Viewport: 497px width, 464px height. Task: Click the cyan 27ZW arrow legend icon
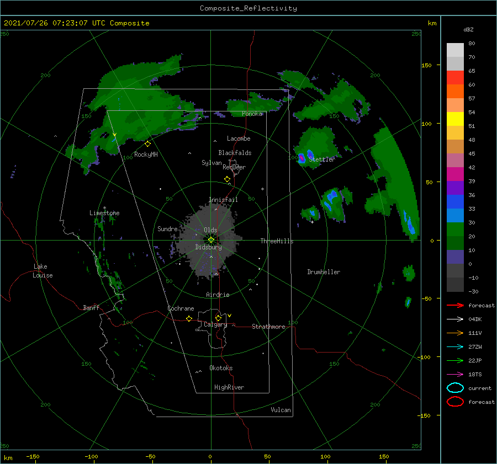pyautogui.click(x=455, y=347)
